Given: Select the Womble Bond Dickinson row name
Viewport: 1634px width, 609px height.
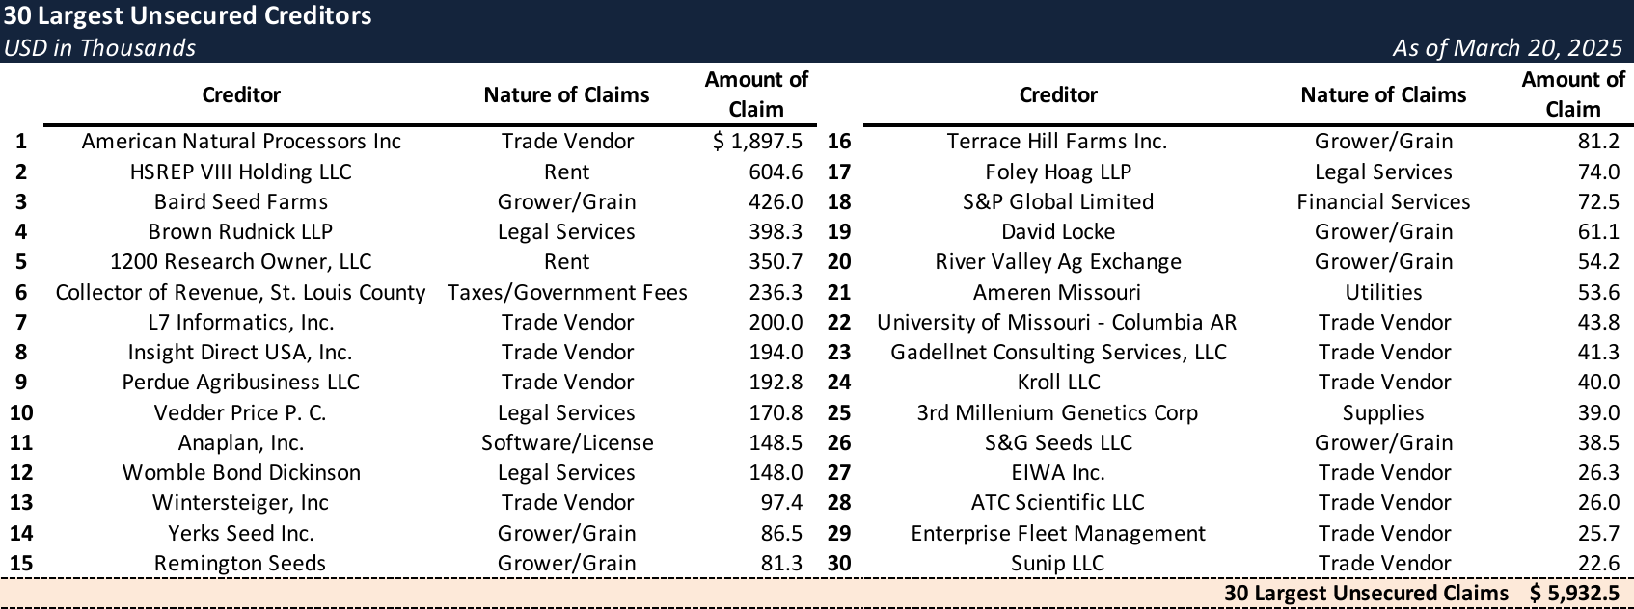Looking at the screenshot, I should (241, 472).
